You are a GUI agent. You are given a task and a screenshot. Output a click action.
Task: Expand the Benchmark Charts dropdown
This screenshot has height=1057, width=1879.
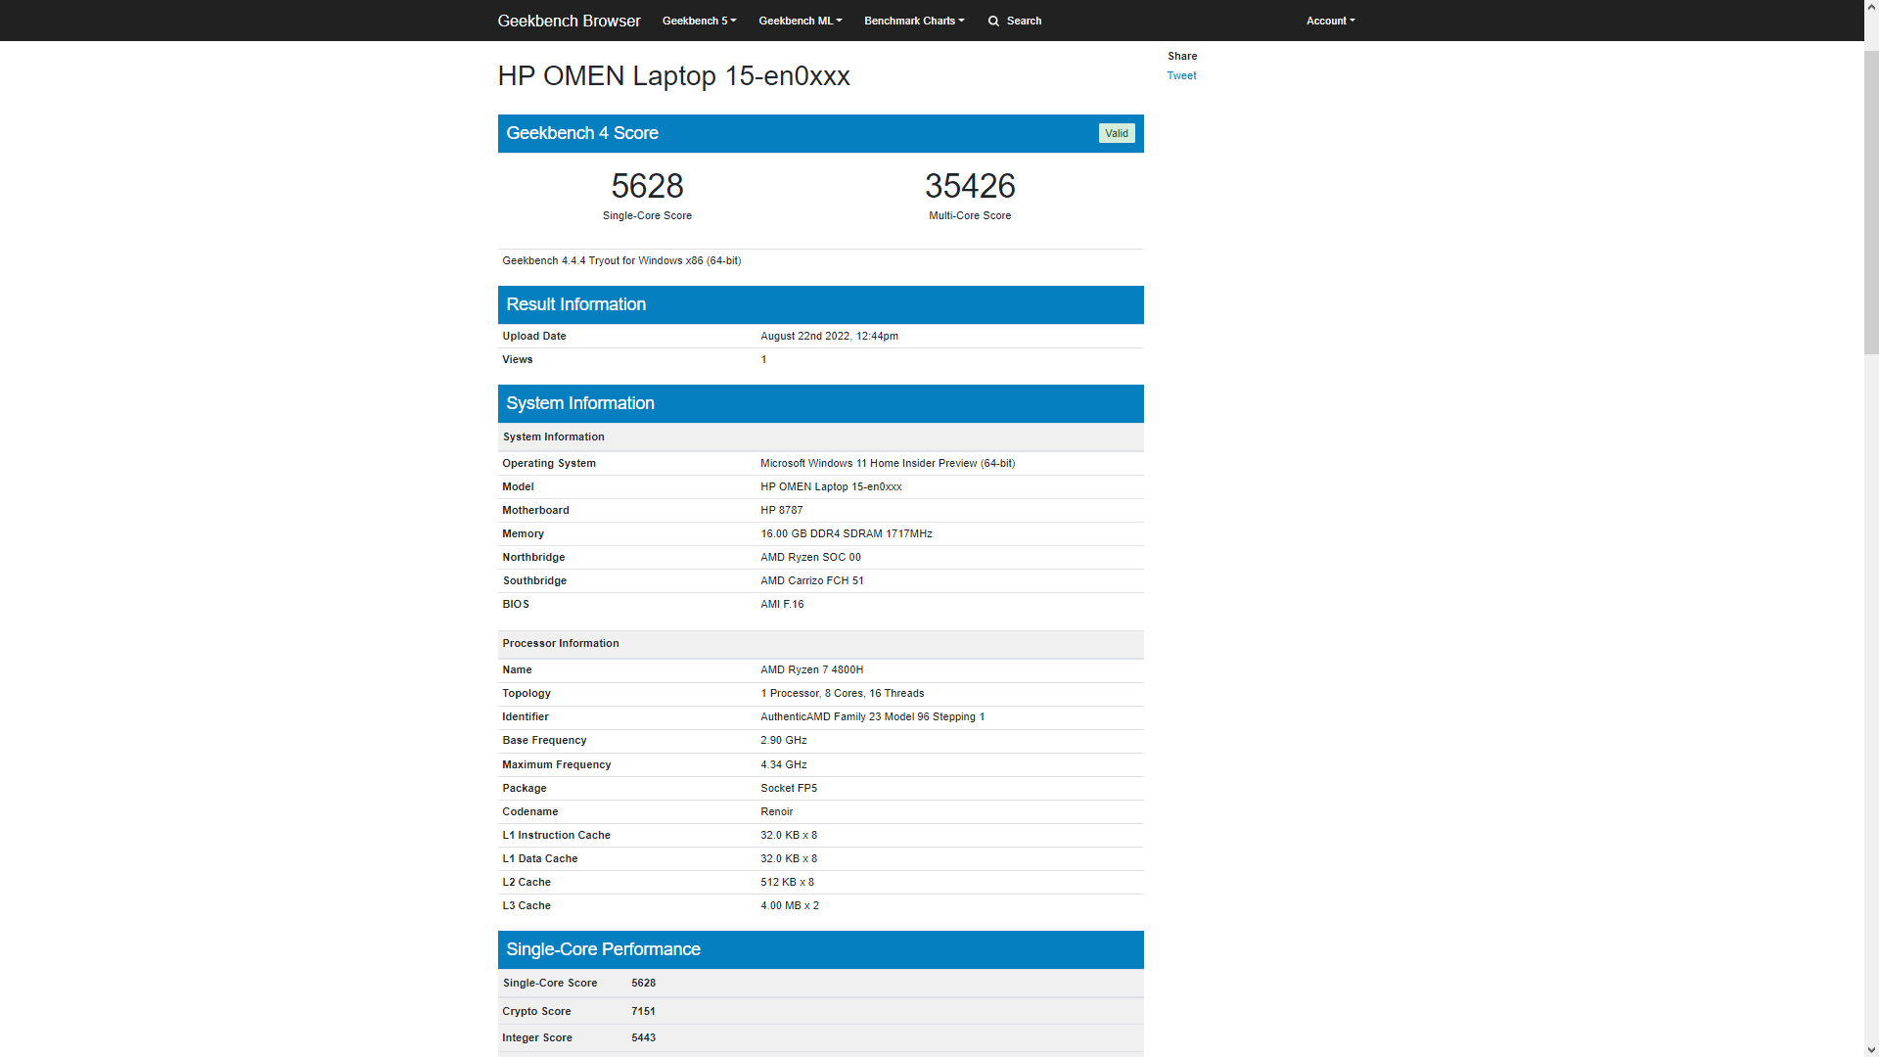(914, 21)
